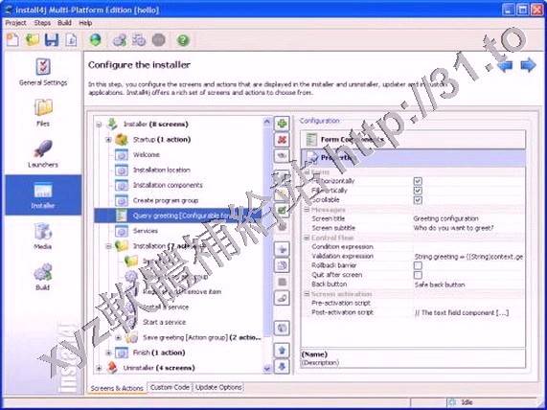Select the Installation location screen

pos(162,170)
